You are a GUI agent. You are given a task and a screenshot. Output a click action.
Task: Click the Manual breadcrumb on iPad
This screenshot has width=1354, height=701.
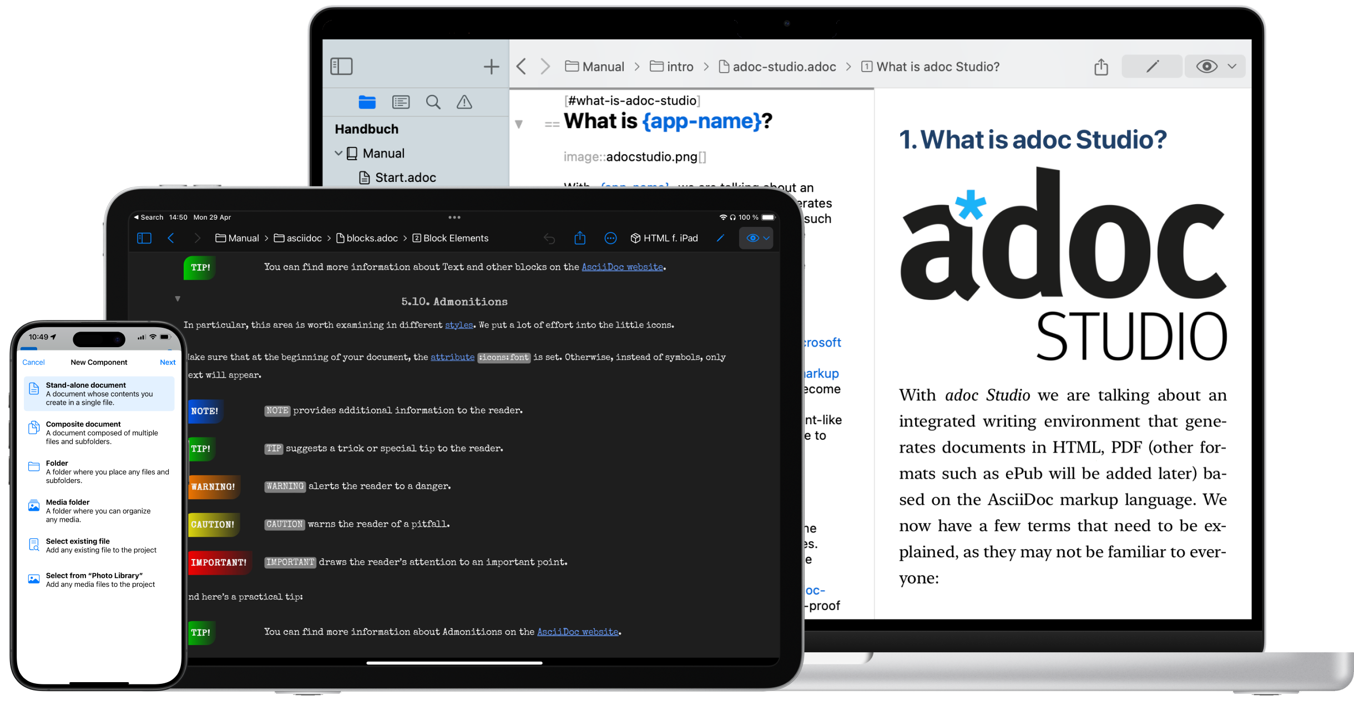[237, 238]
